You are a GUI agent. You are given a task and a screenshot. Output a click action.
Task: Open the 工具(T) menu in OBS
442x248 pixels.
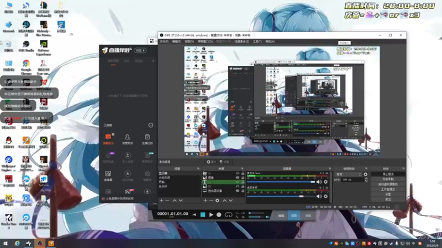click(x=257, y=41)
